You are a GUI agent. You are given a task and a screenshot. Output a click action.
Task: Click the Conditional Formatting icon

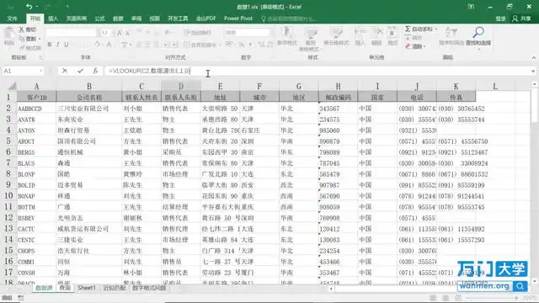coord(287,33)
